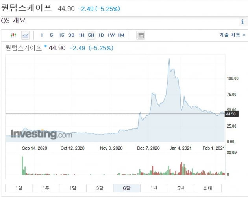Click the small blue marker after 퀀텀스케이프
Viewport: 248px width, 197px height.
coord(46,46)
